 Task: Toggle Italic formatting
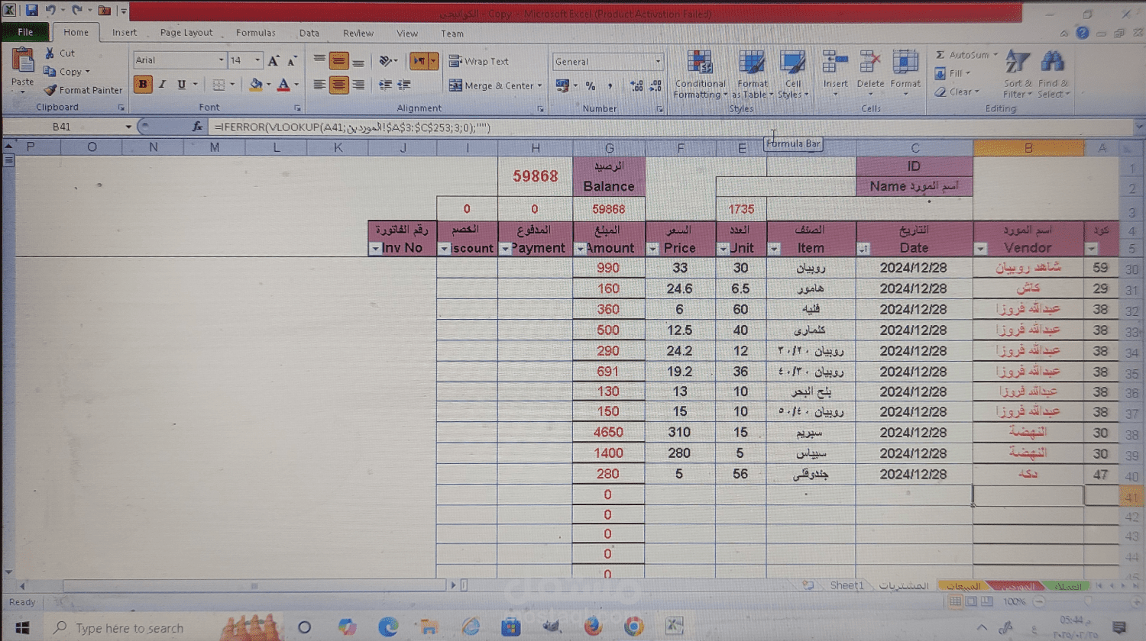pos(162,85)
